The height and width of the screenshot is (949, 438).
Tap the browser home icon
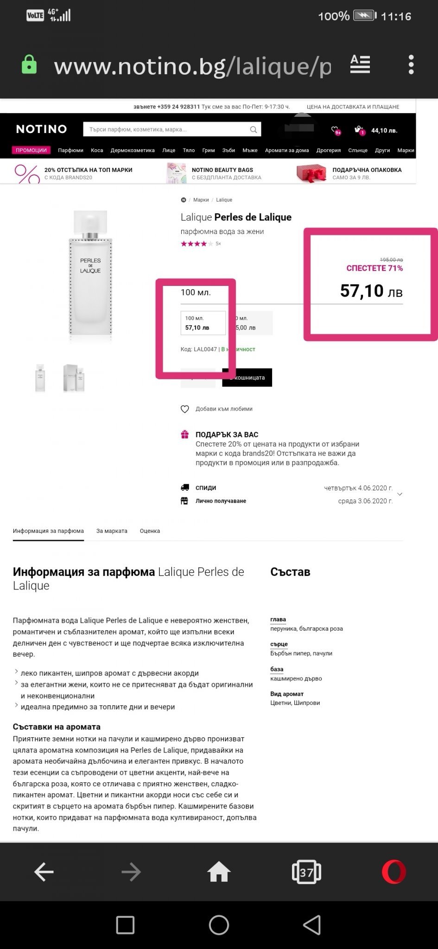(219, 872)
